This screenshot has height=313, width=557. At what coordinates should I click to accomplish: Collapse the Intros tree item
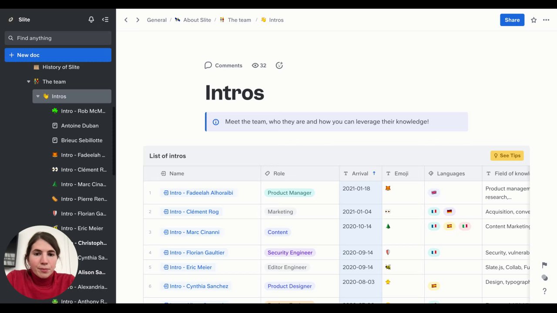coord(38,97)
